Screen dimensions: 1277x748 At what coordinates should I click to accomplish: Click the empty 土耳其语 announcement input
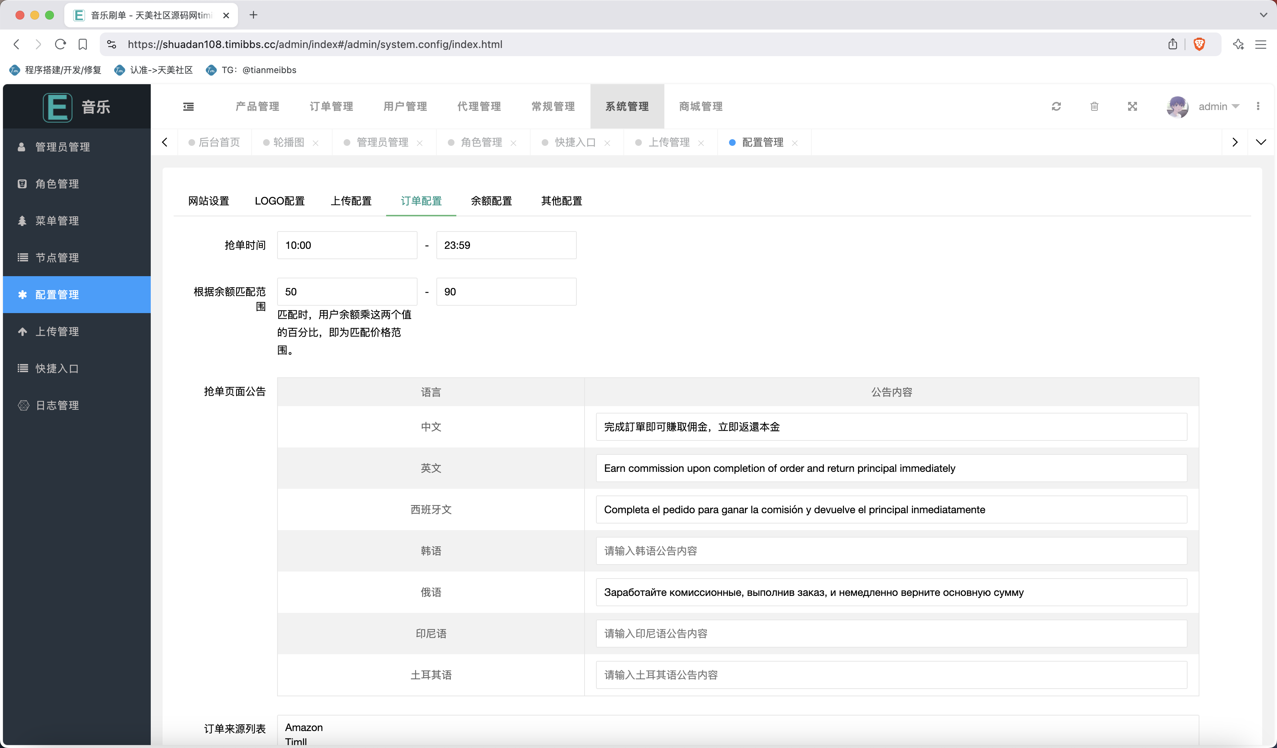click(x=891, y=675)
